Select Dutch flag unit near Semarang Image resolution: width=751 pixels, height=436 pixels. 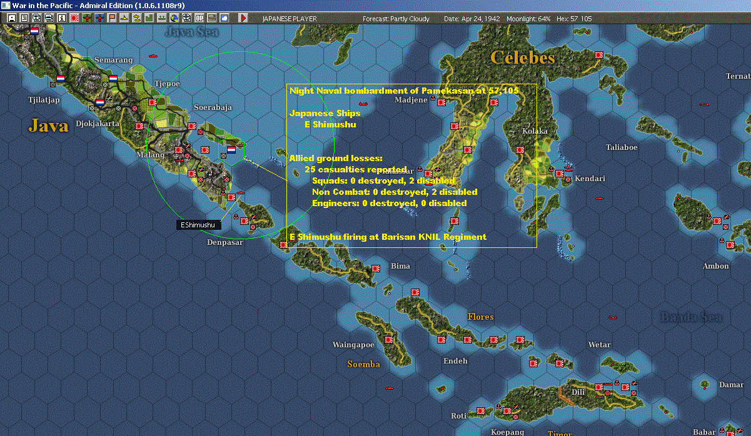pos(113,79)
